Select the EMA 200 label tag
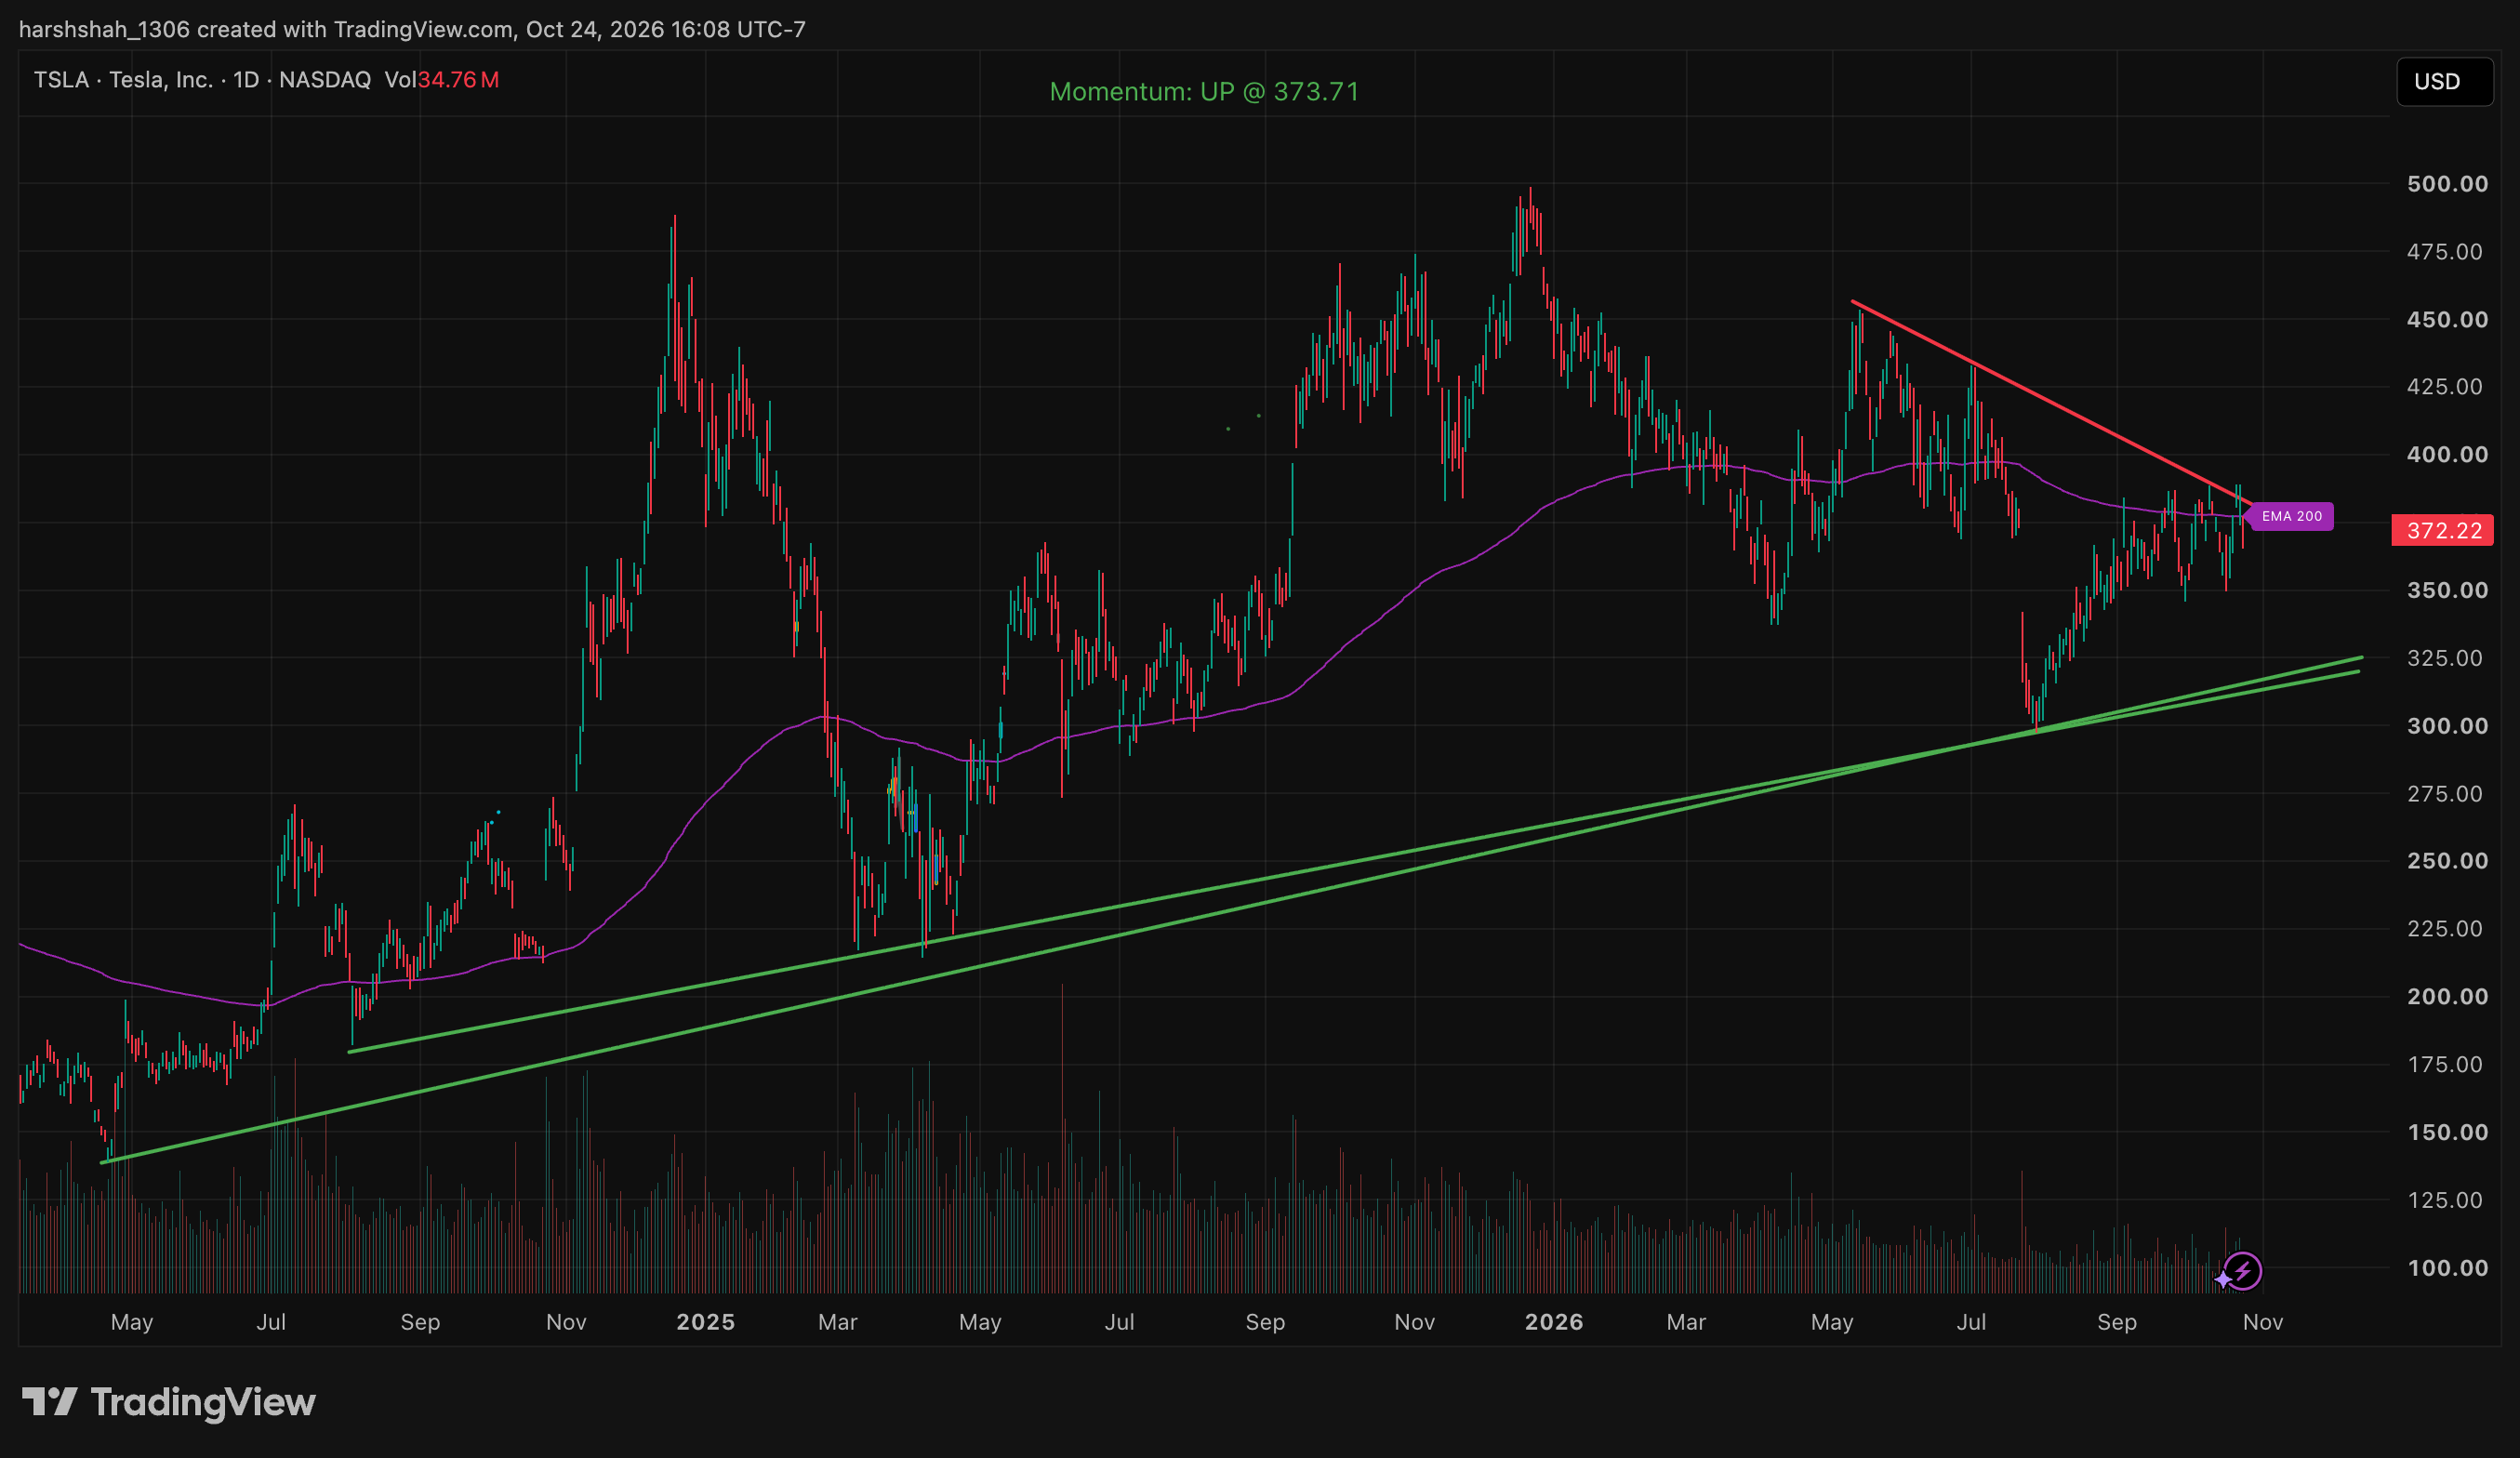Viewport: 2520px width, 1458px height. (2291, 516)
